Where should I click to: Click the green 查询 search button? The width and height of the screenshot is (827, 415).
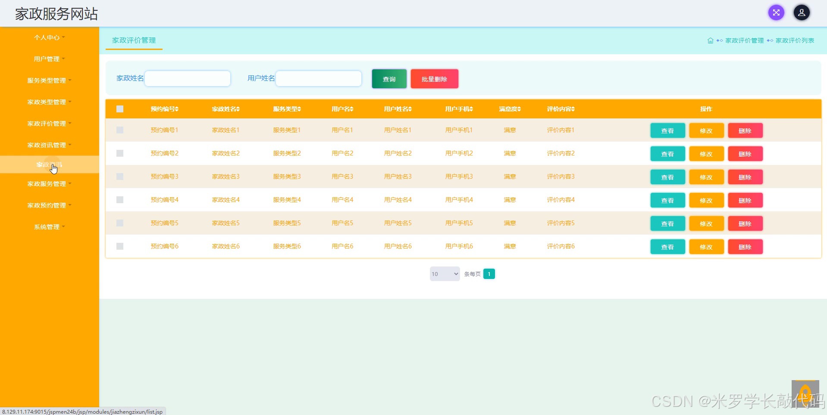pos(389,79)
